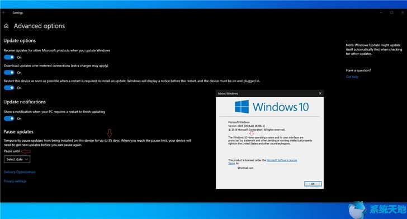Click the @hotmail.com licensee text
This screenshot has width=407, height=219.
click(x=245, y=168)
